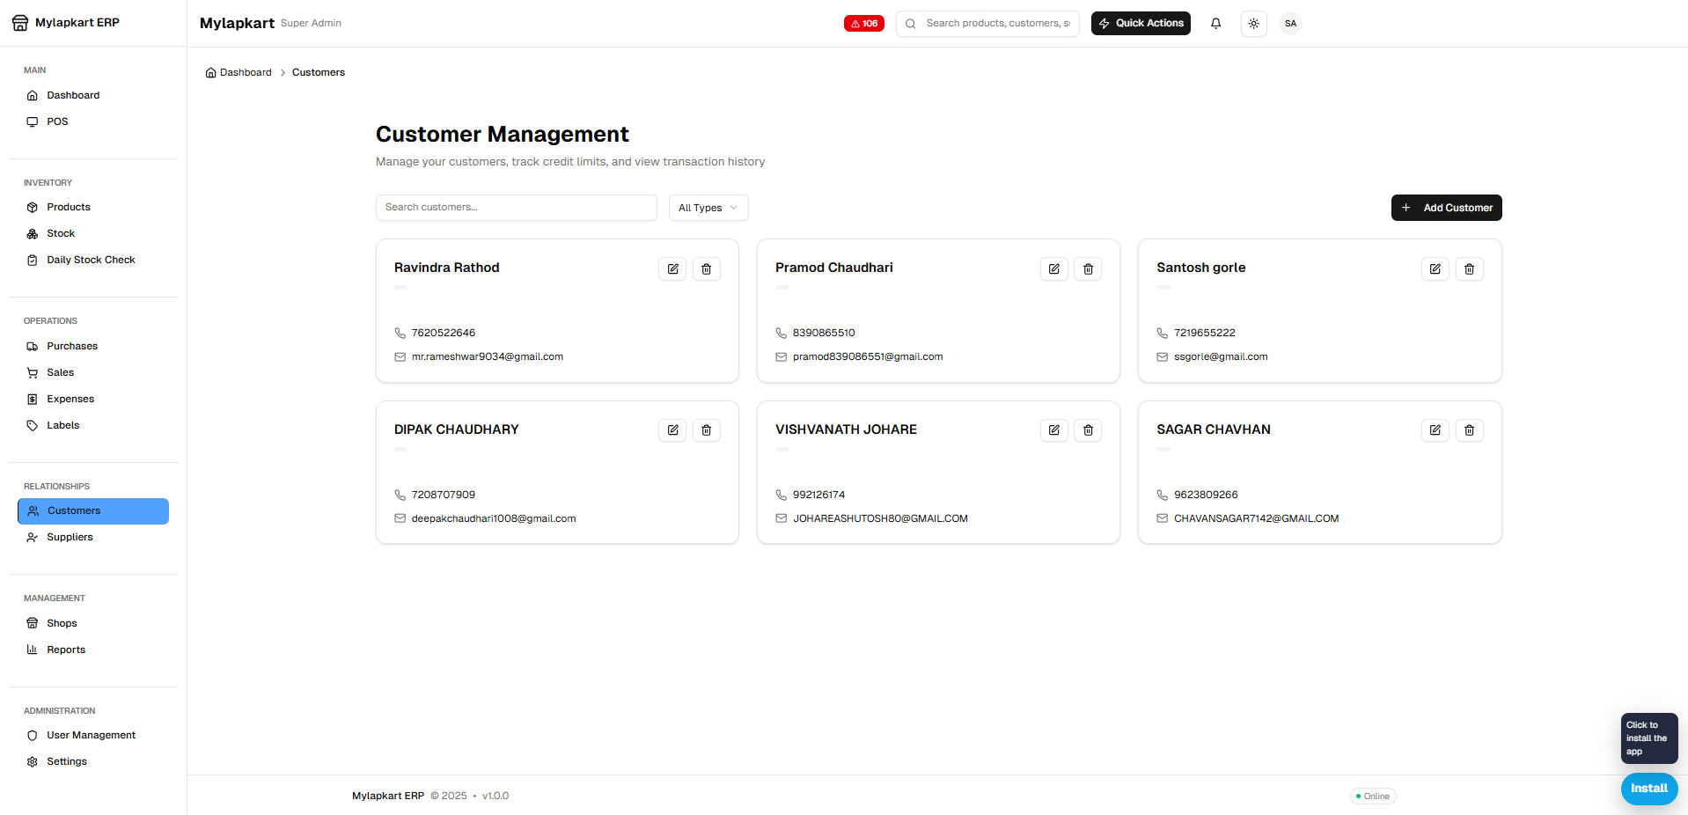Click the Mylapkart ERP store logo icon
The height and width of the screenshot is (815, 1688).
pos(19,23)
